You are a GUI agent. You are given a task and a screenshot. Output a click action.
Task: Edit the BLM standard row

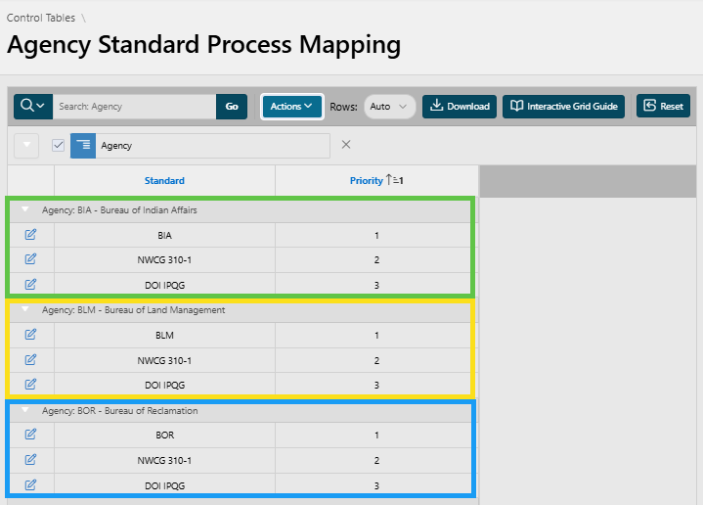click(x=30, y=335)
